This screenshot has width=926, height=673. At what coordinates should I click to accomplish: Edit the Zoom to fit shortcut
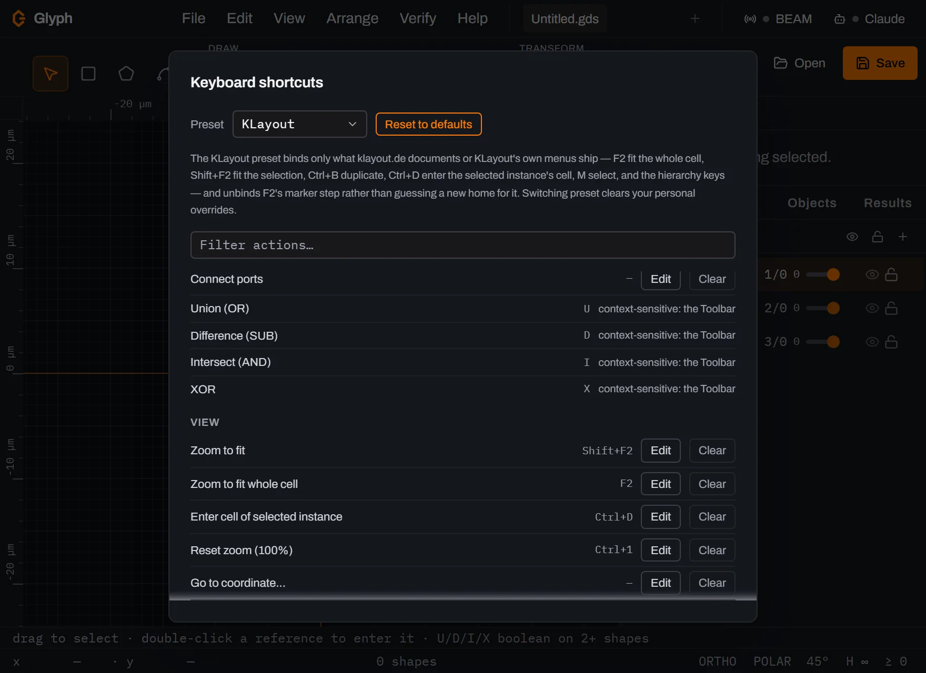pyautogui.click(x=661, y=451)
